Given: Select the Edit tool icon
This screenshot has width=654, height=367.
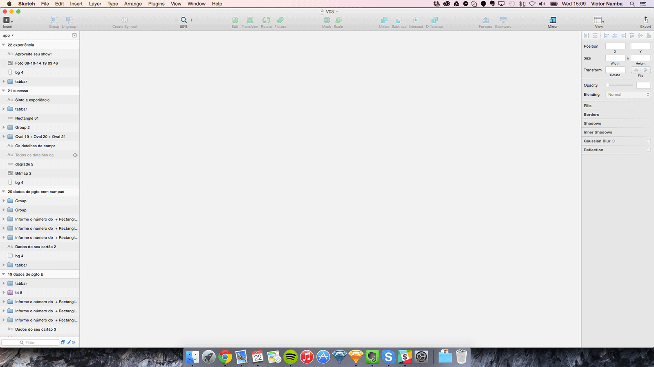Looking at the screenshot, I should point(235,20).
